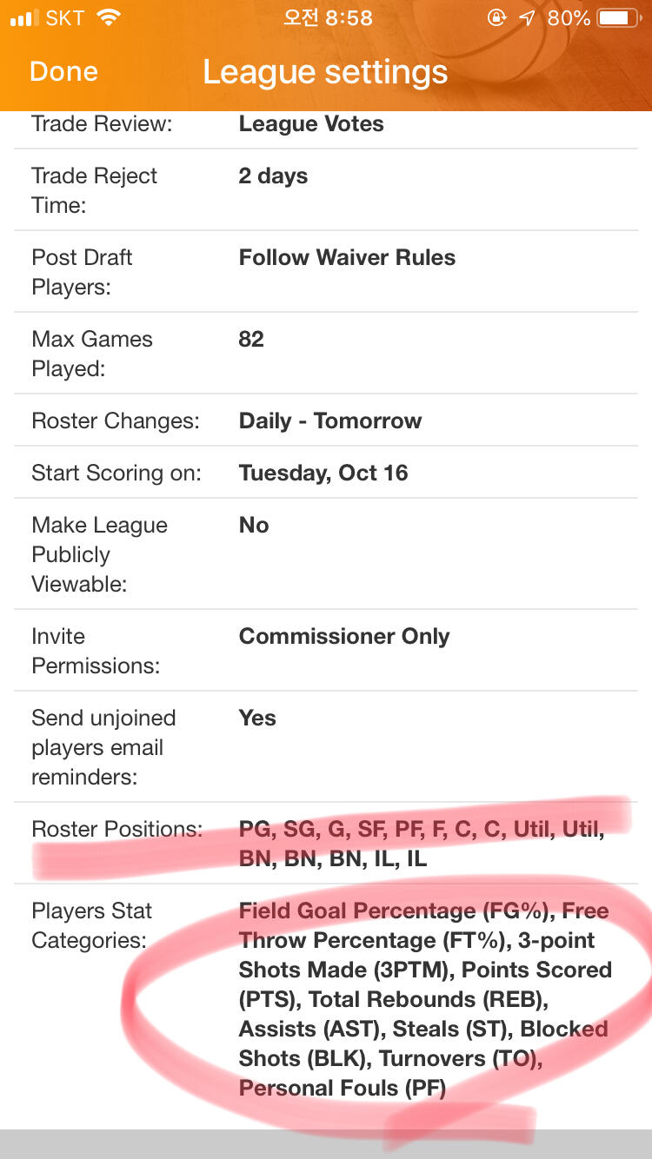Tap Invite Permissions Commissioner Only value

tap(344, 637)
